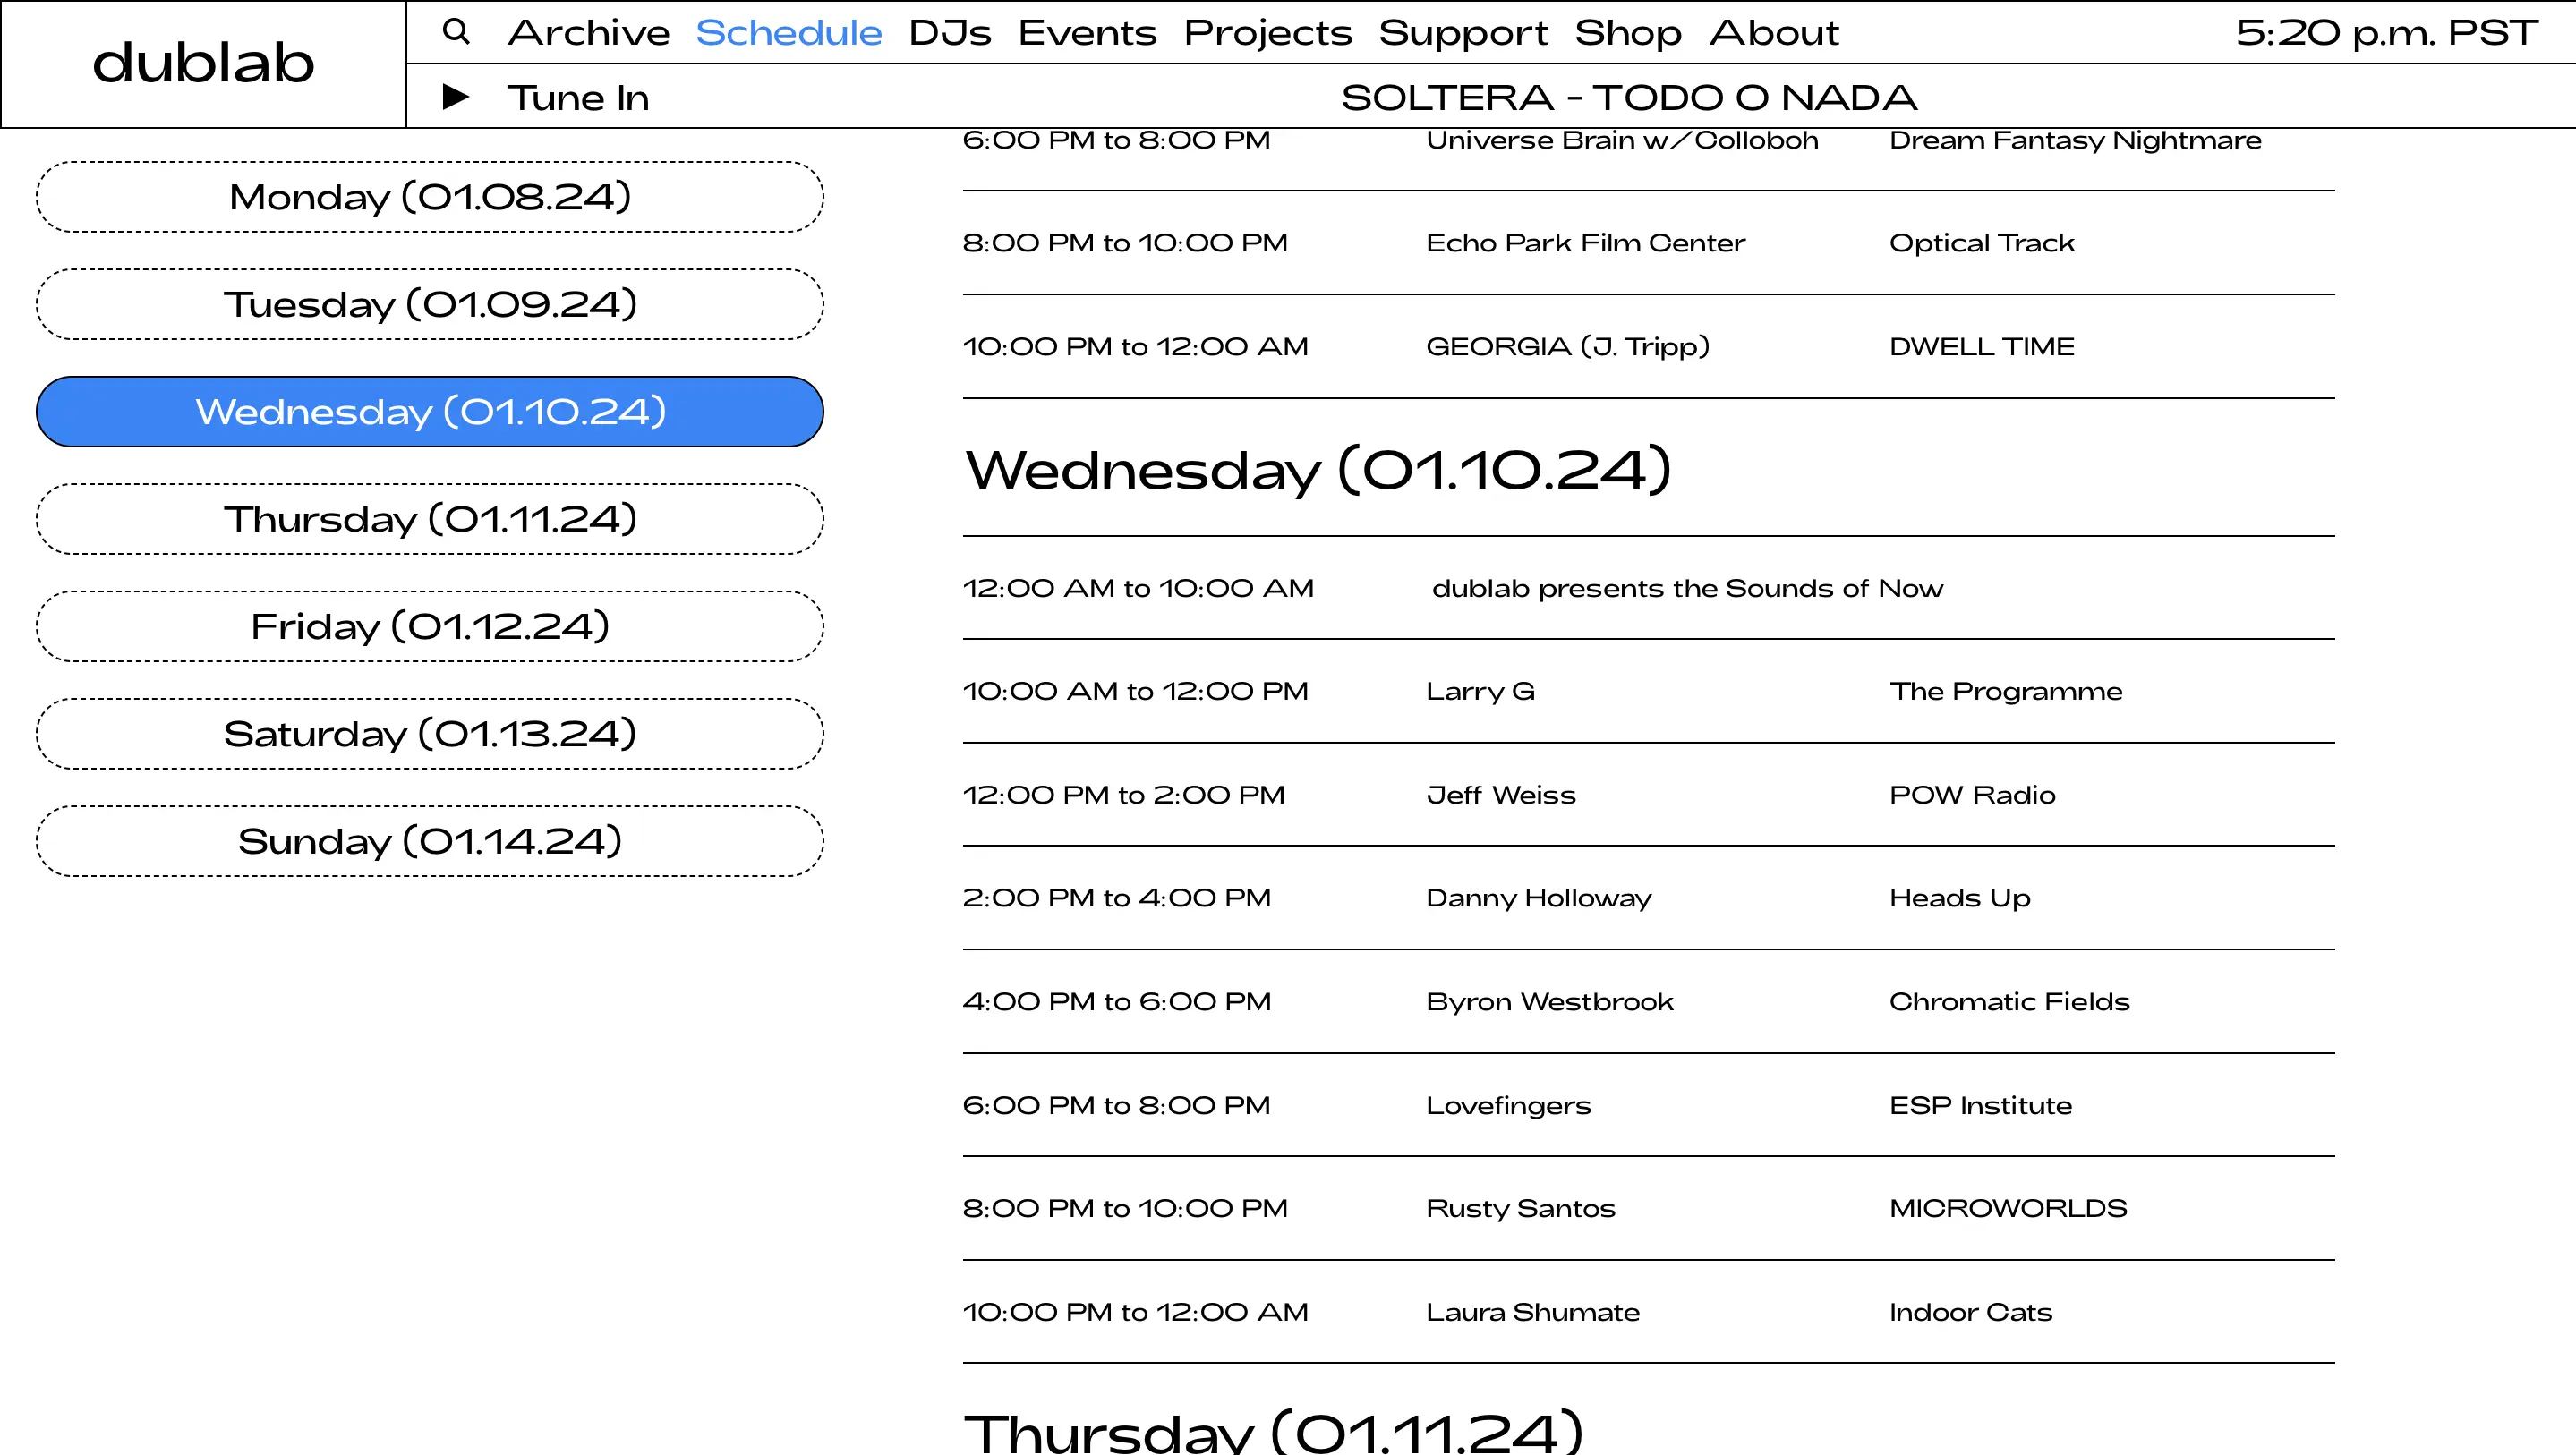Open The Programme show link

pyautogui.click(x=2005, y=692)
